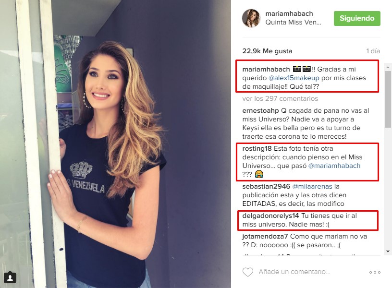
Task: Open ernestoahp commenter profile
Action: pyautogui.click(x=260, y=111)
